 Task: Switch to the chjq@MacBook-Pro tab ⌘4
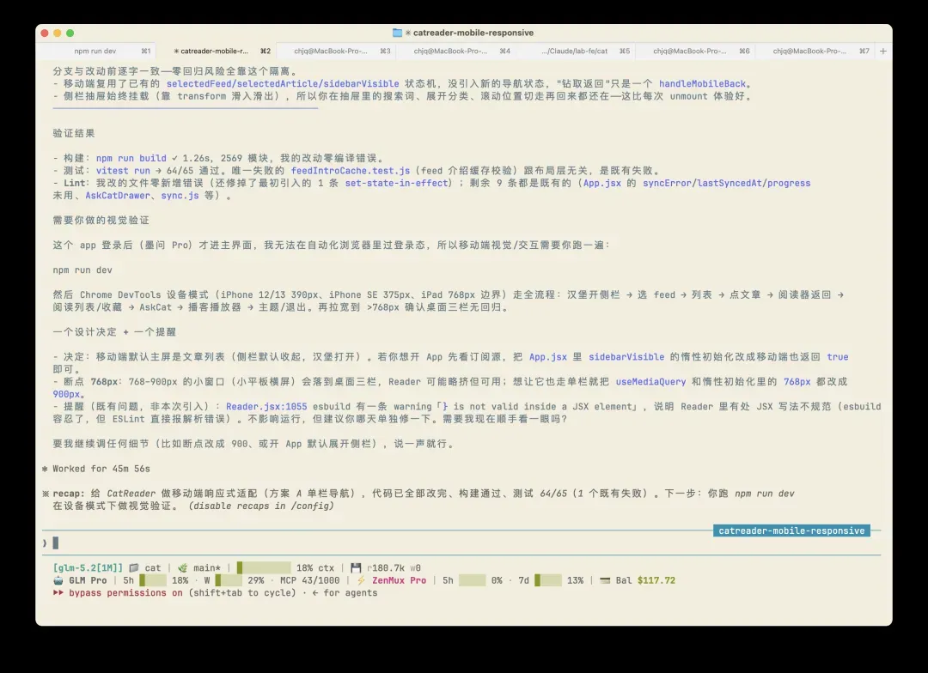tap(455, 52)
